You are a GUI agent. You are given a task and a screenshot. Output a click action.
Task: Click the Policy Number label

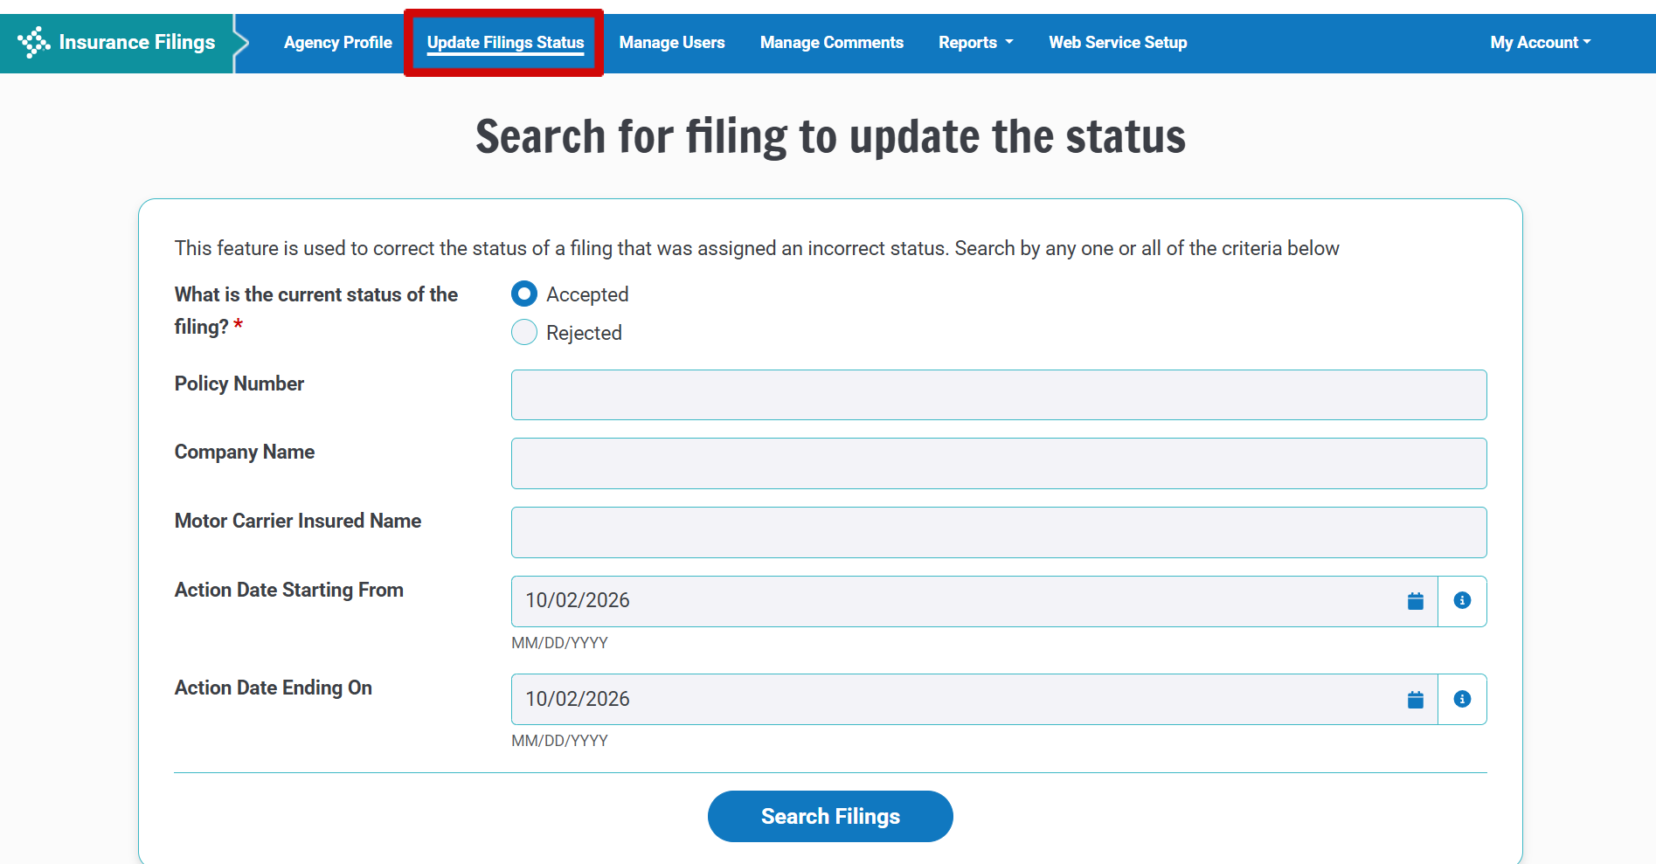pos(239,384)
